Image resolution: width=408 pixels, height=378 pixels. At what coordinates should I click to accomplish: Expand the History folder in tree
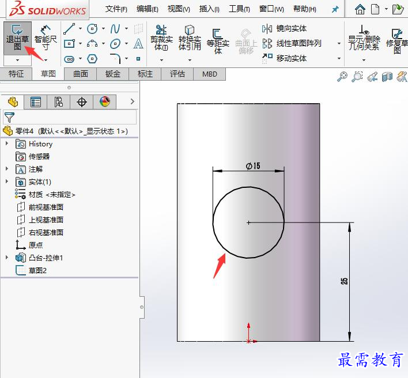[x=7, y=143]
